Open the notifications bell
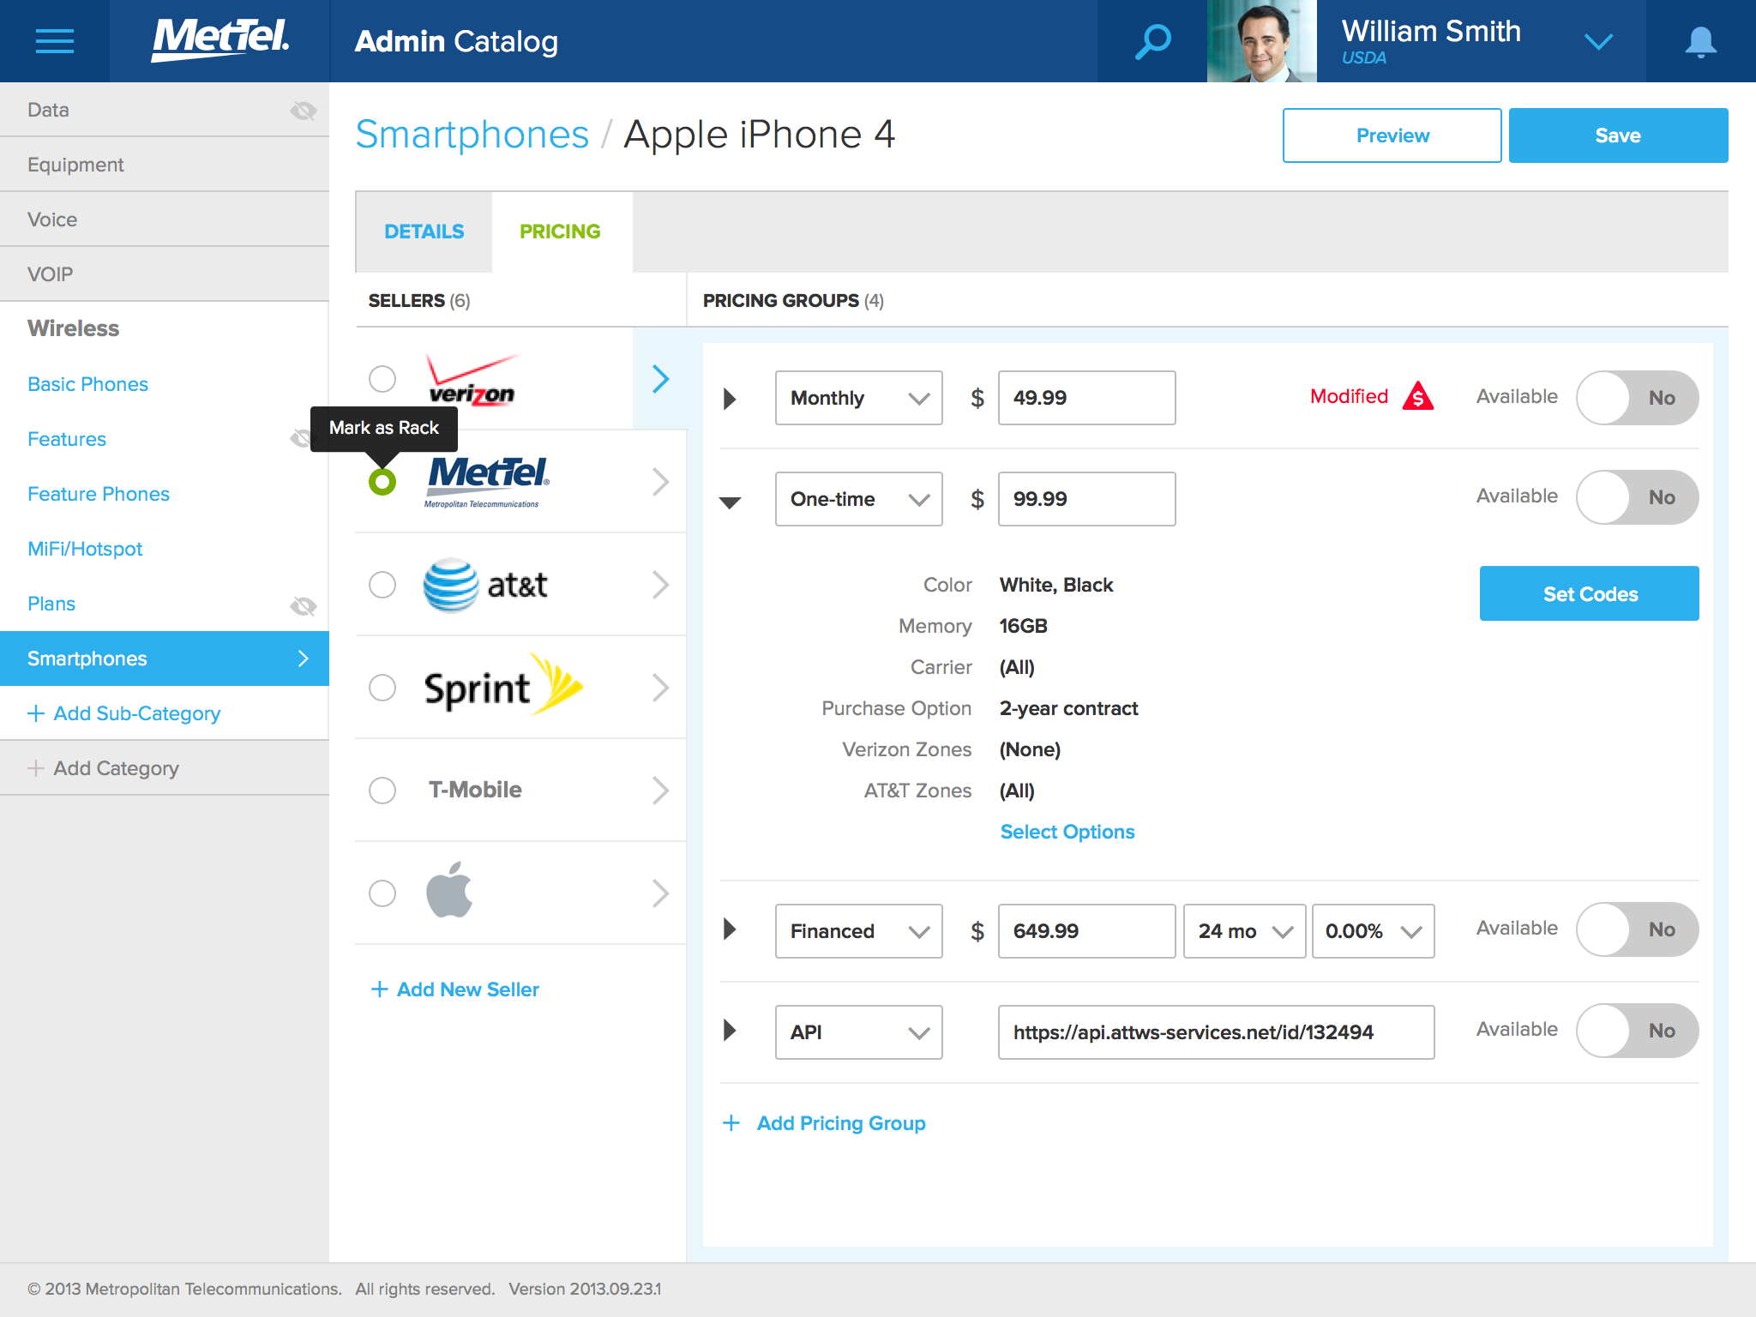Screen dimensions: 1756x1317 (x=1700, y=41)
